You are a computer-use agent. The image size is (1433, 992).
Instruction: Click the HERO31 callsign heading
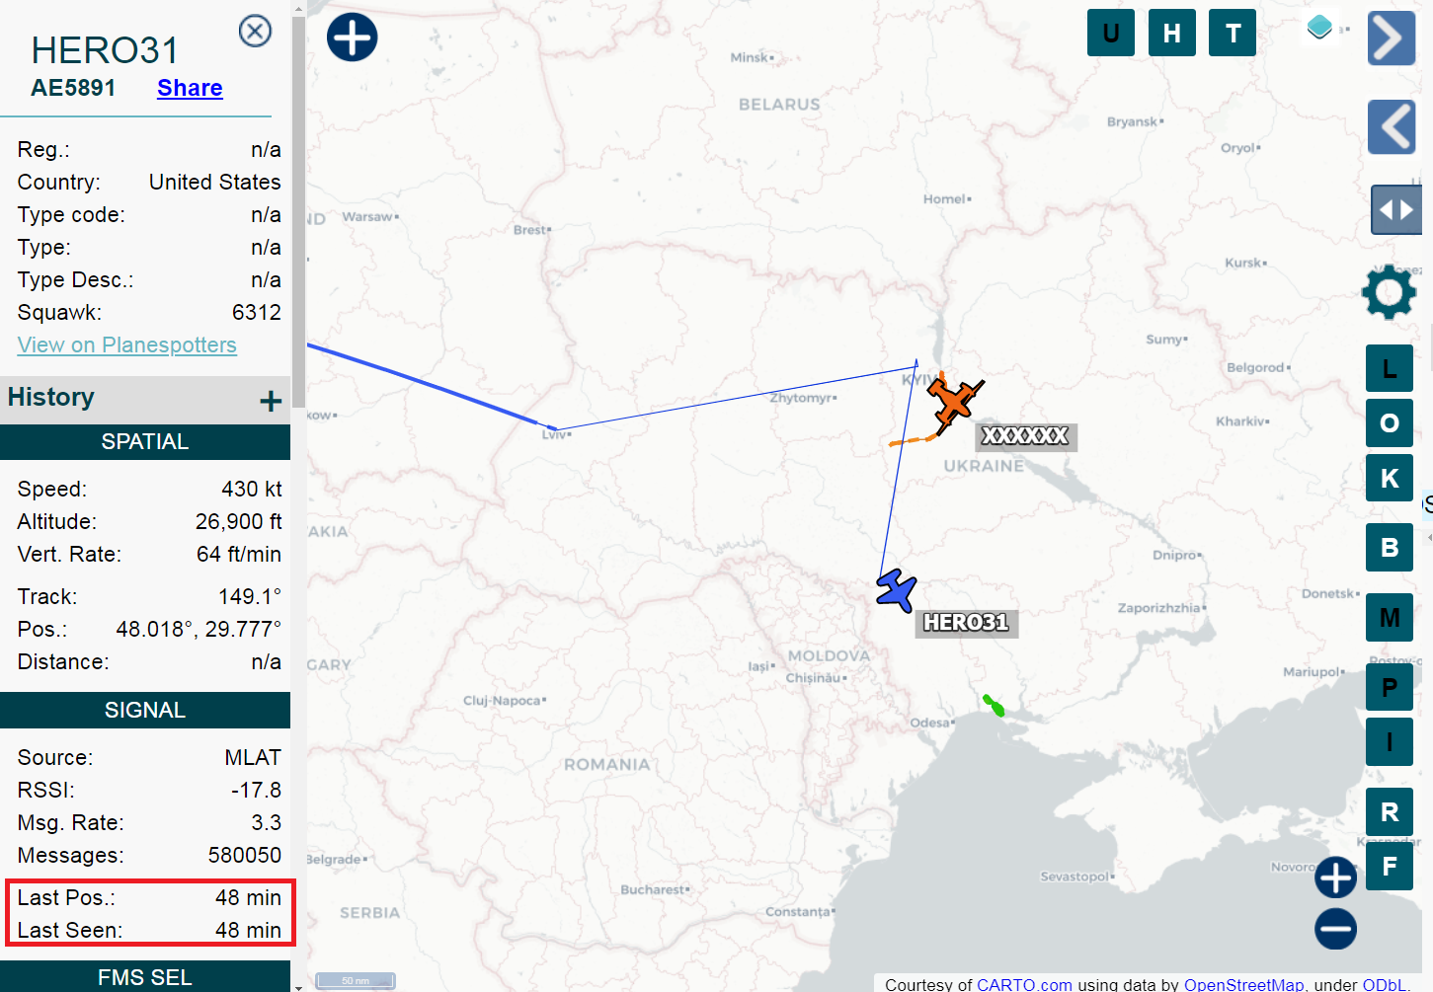[x=105, y=50]
